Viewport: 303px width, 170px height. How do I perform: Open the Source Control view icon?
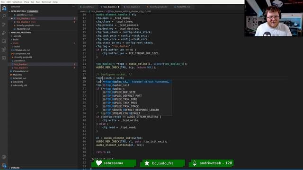click(4, 25)
